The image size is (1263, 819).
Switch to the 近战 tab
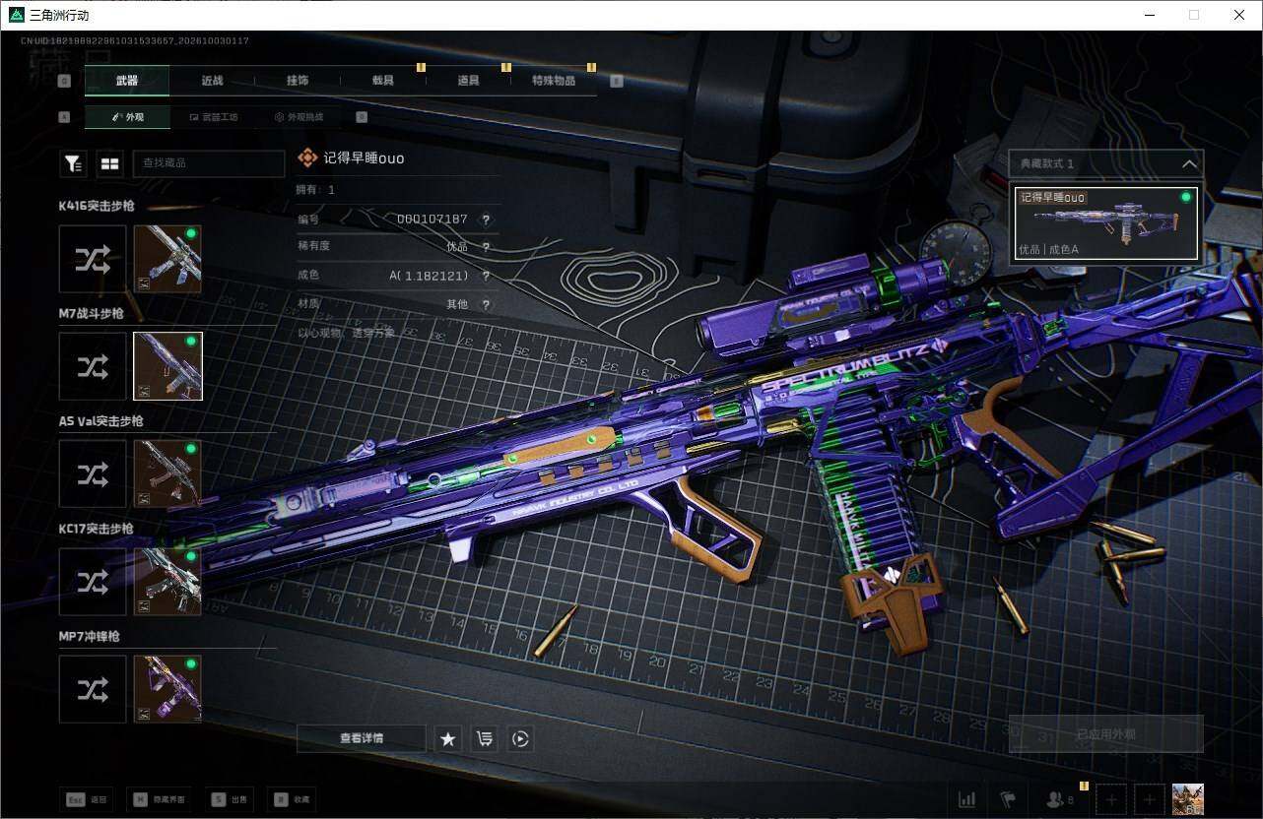click(212, 81)
